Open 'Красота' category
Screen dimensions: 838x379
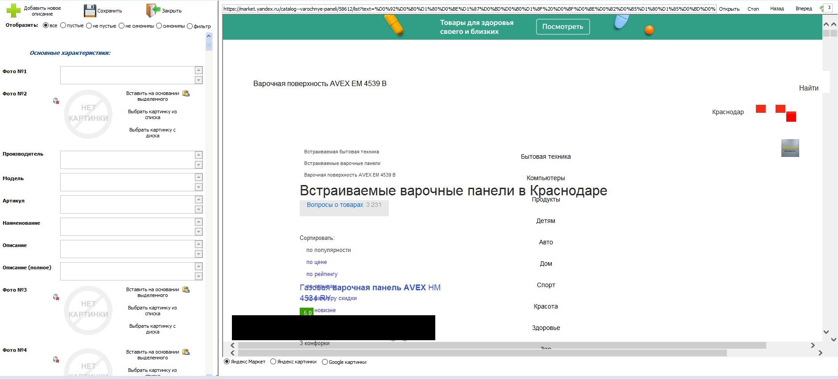tap(546, 306)
